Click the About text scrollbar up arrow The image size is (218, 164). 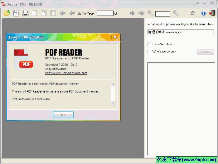point(113,84)
